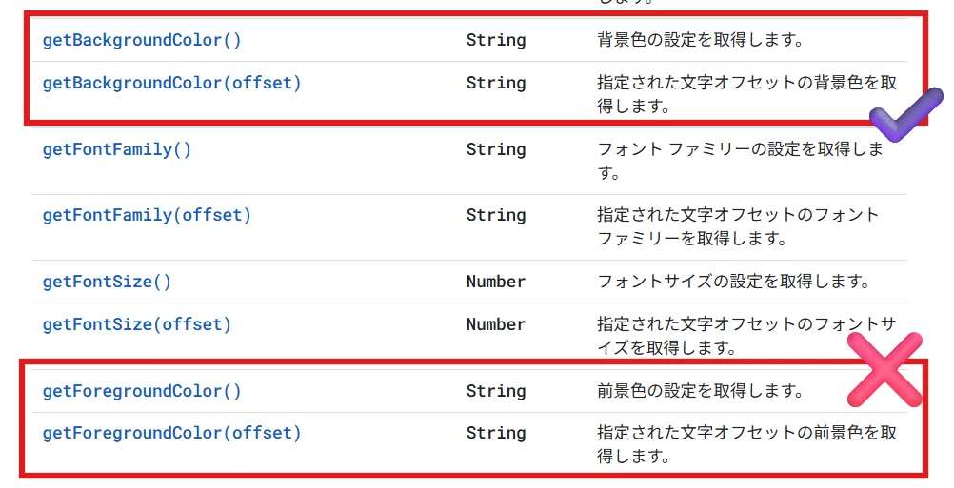The width and height of the screenshot is (954, 488).
Task: Click String return type of getFontFamily(offset)
Action: pos(496,215)
